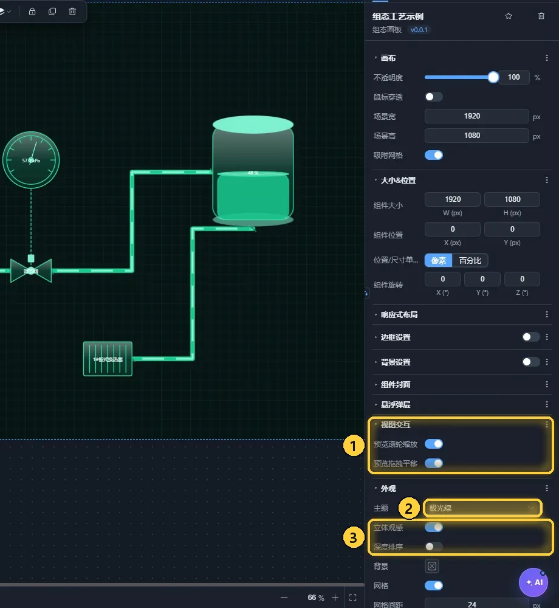Click the 场景宽 input field showing 1920
The height and width of the screenshot is (608, 559).
(x=476, y=116)
